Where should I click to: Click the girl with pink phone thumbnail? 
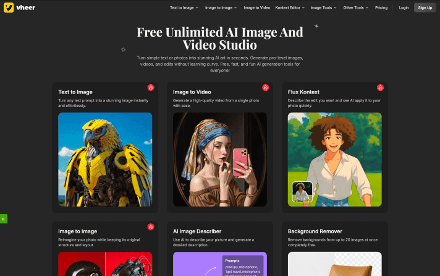[x=220, y=160]
